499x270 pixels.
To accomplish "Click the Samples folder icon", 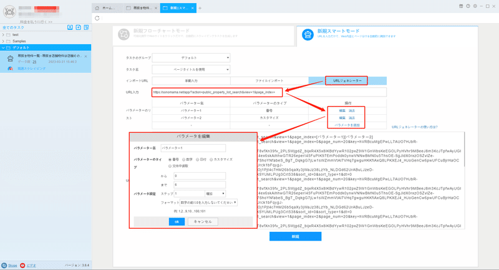I will 9,41.
